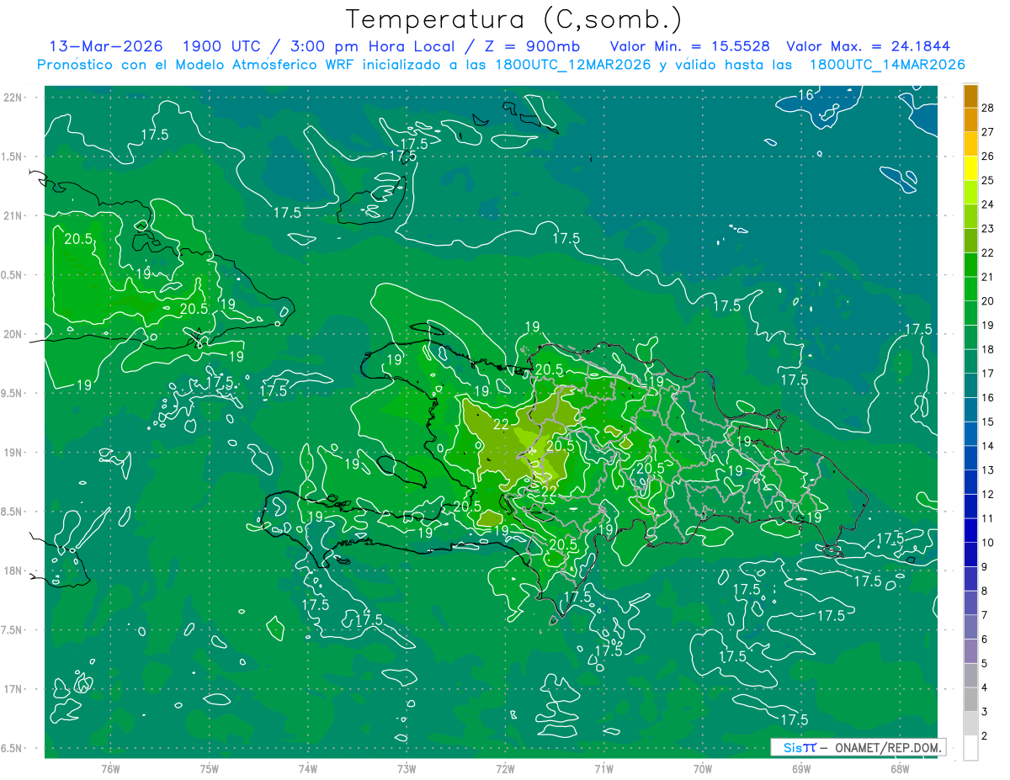Click Valor Min. = 15.5528
Screen dimensions: 1010x780
point(689,46)
